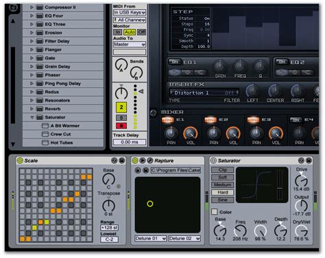Image resolution: width=325 pixels, height=258 pixels.
Task: Click the E1 VOL knob
Action: 191,133
